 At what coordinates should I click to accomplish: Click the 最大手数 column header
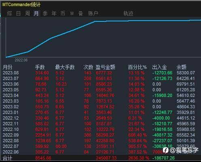tap(65, 67)
